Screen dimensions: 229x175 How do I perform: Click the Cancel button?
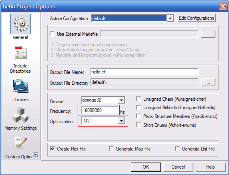[178, 167]
